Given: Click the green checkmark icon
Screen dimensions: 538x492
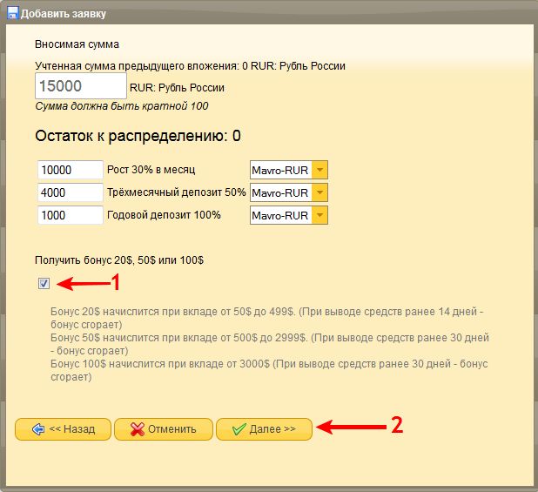Looking at the screenshot, I should tap(238, 429).
